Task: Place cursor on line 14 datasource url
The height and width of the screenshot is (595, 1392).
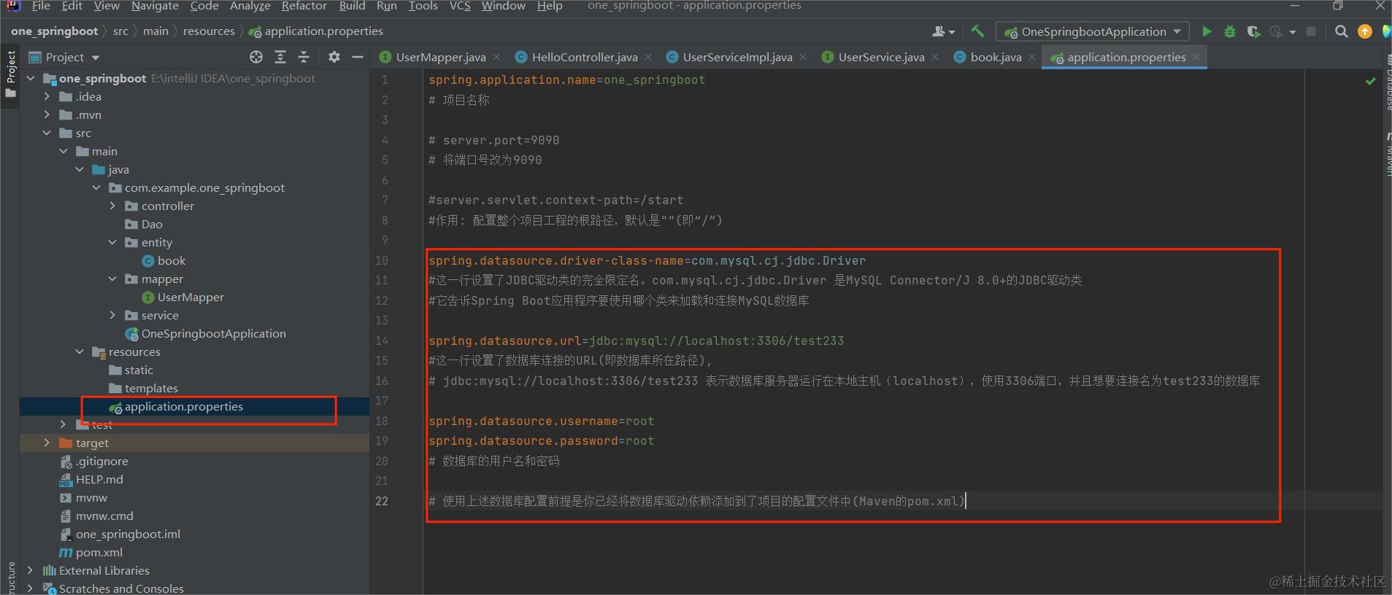Action: click(636, 341)
